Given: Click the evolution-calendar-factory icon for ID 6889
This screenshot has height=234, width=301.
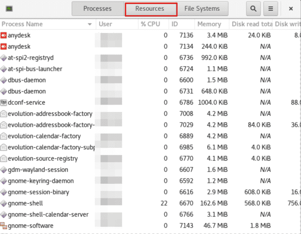Looking at the screenshot, I should tap(4, 136).
